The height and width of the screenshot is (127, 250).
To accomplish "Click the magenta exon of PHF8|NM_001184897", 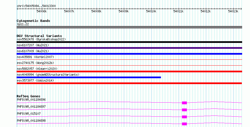I will coord(184,110).
